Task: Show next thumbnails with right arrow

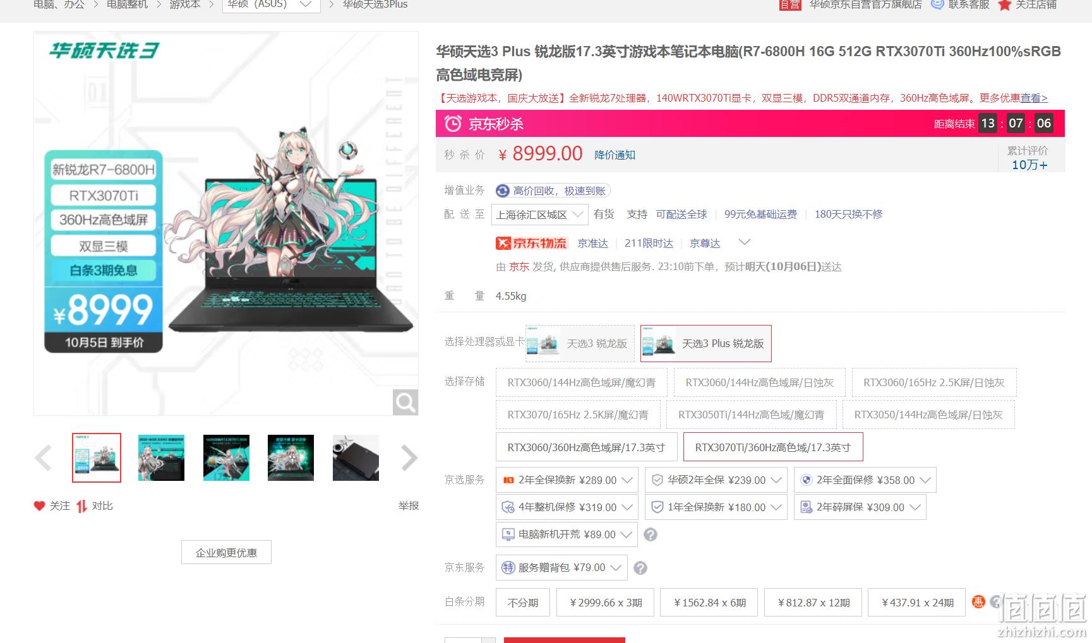Action: click(x=409, y=458)
